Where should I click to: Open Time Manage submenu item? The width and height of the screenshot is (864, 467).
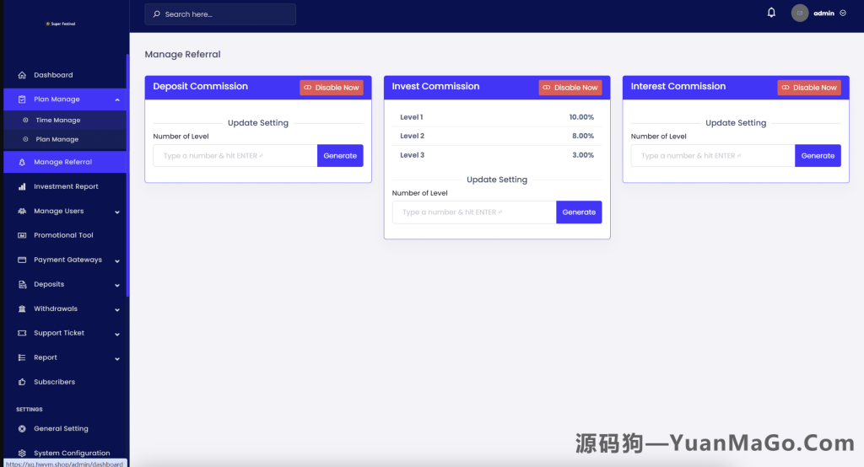pos(57,121)
